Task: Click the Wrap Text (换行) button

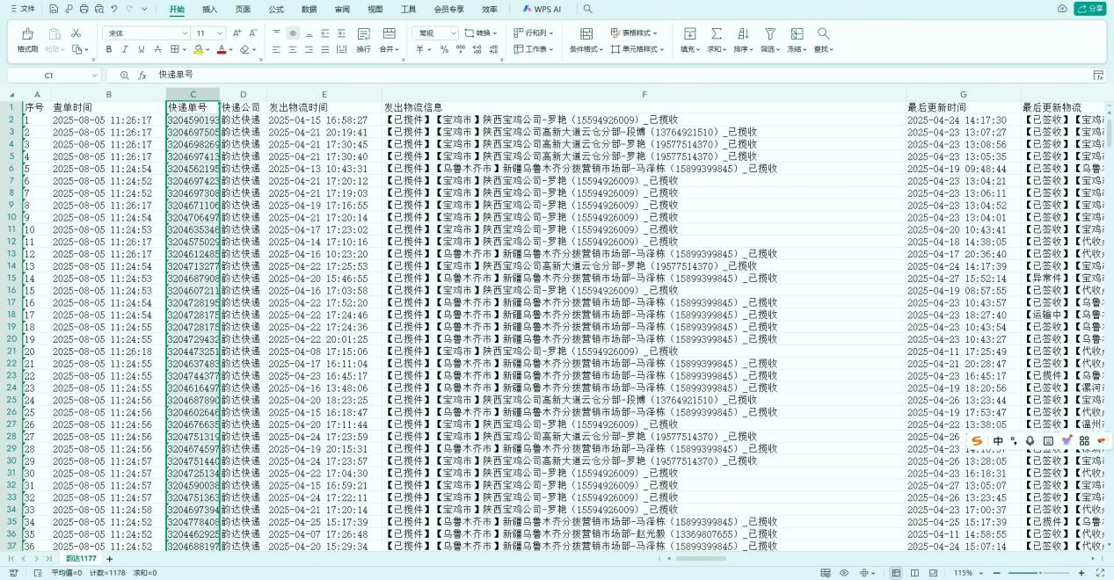Action: (x=363, y=40)
